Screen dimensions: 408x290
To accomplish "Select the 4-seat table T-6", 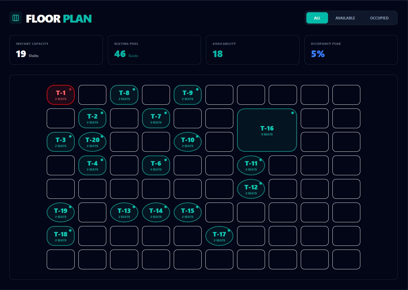I will 156,165.
